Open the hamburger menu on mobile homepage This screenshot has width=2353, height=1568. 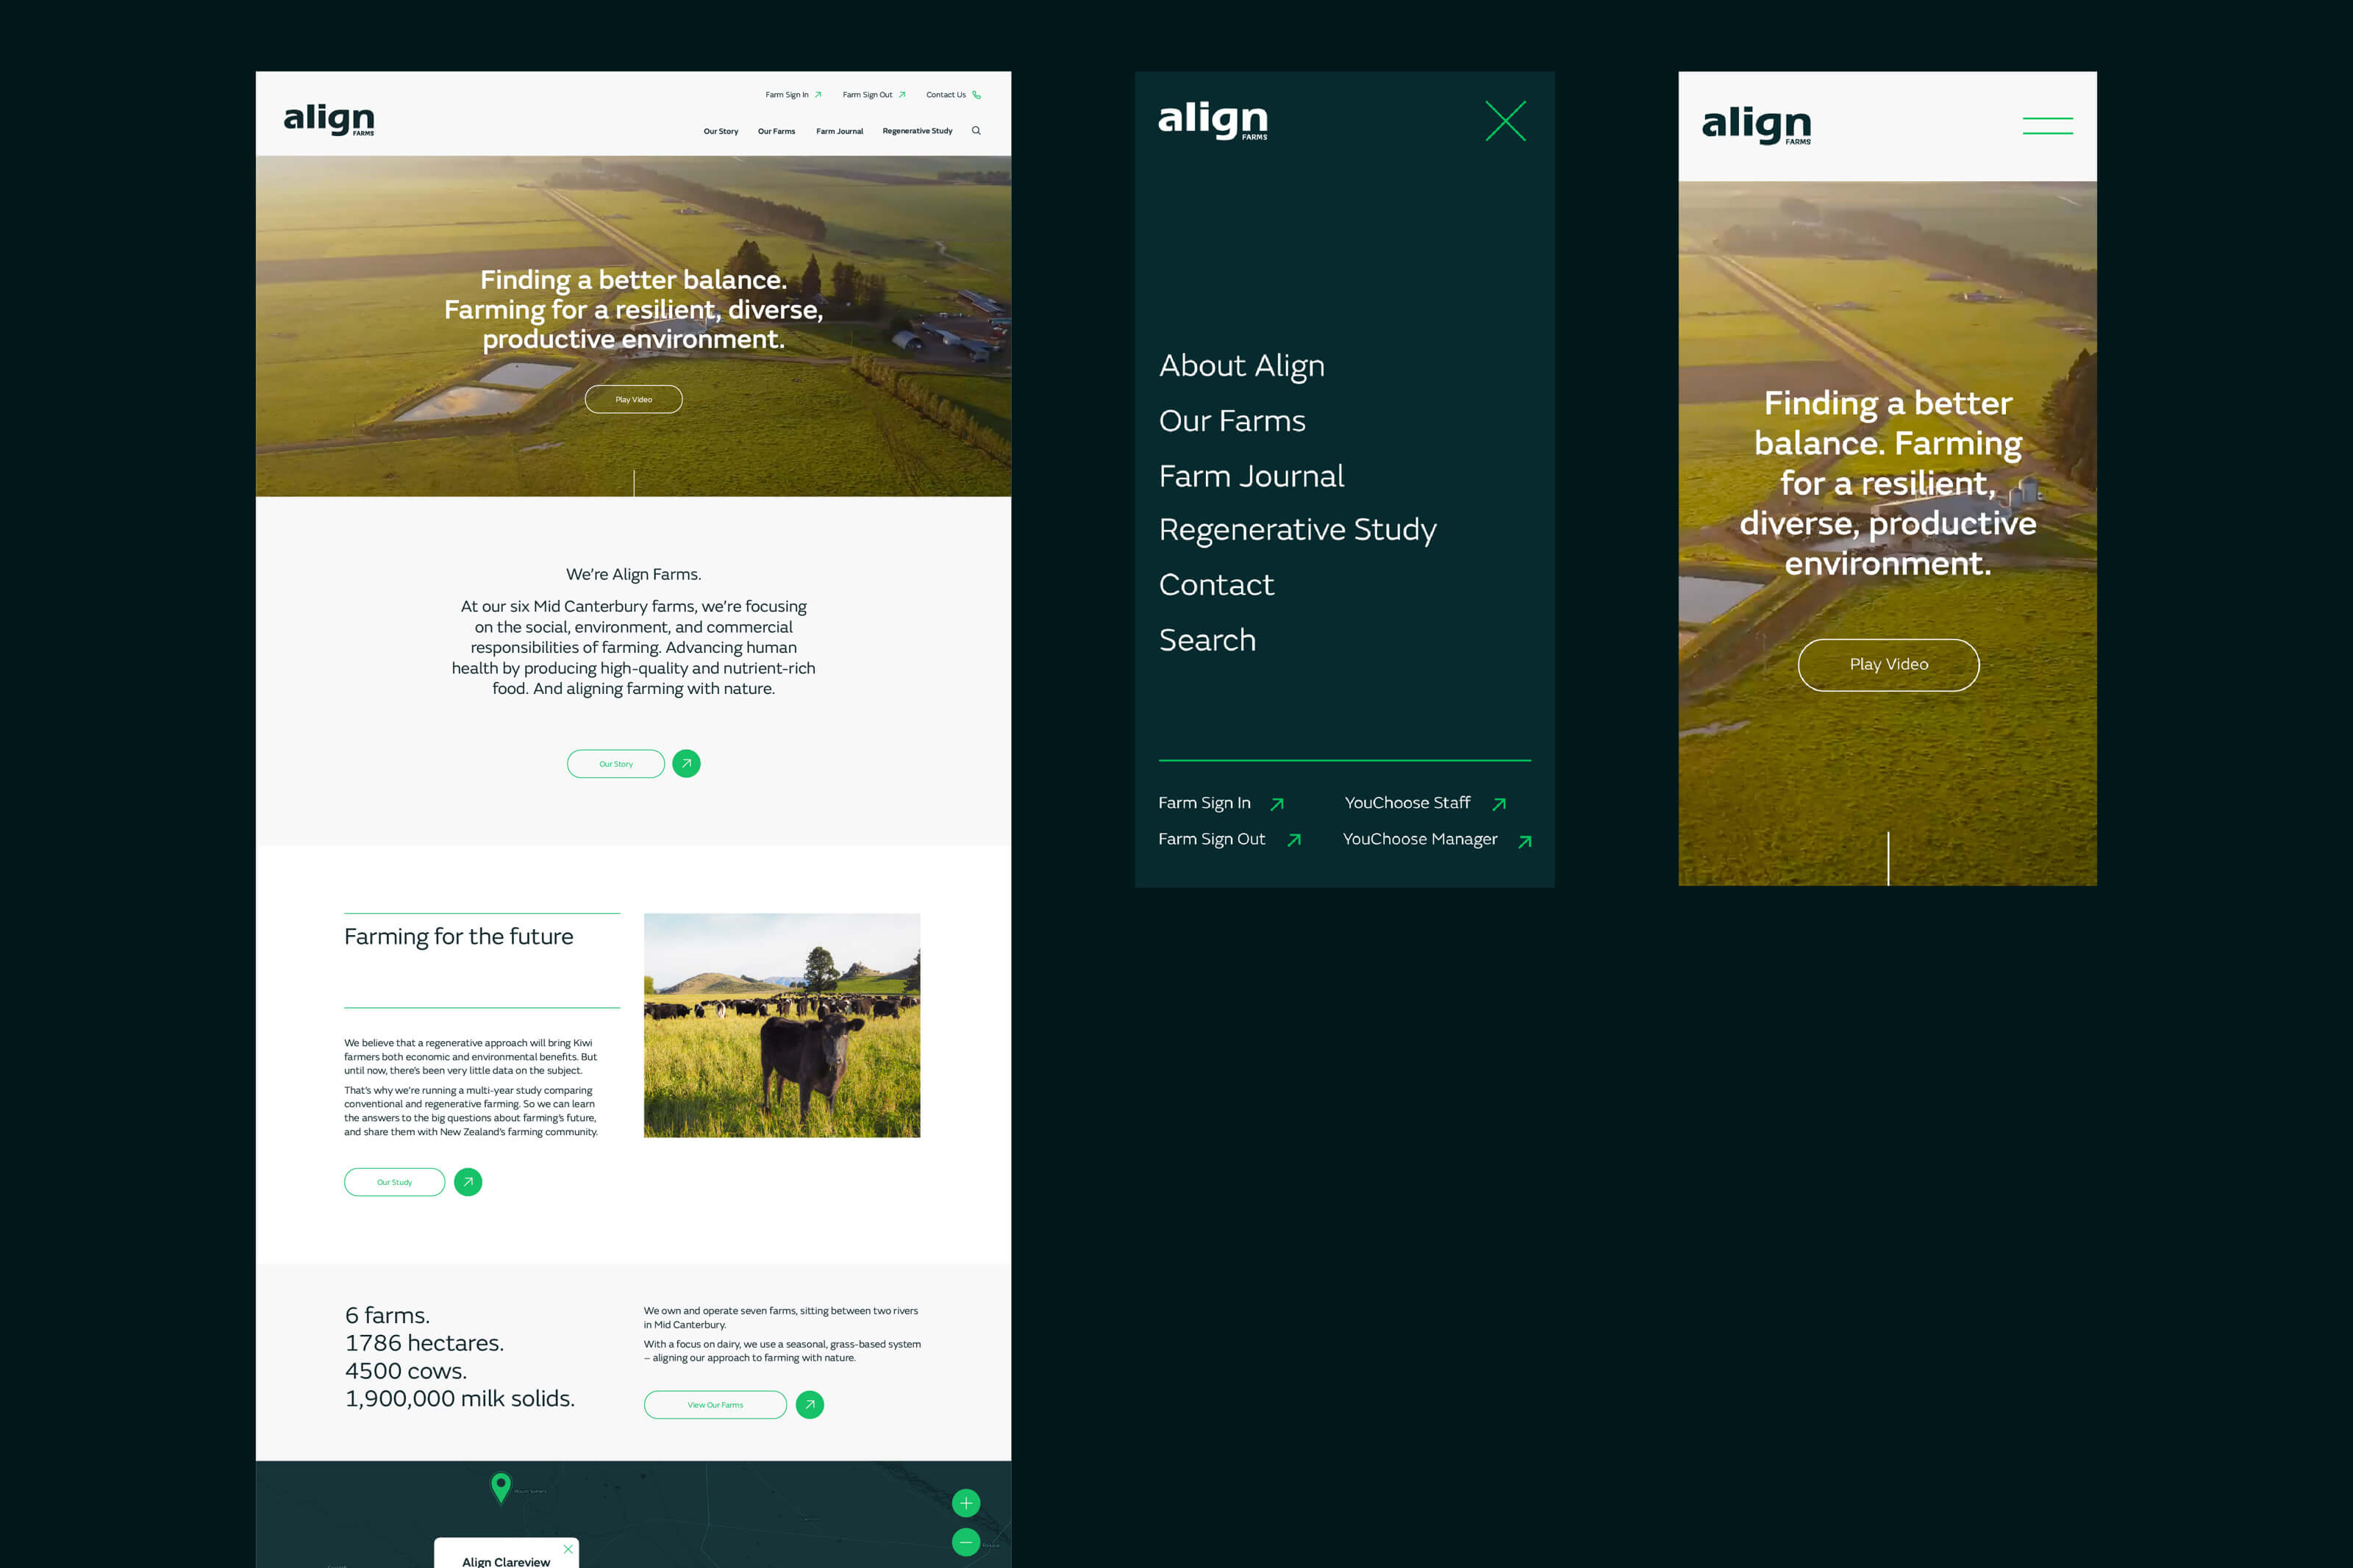tap(2047, 126)
